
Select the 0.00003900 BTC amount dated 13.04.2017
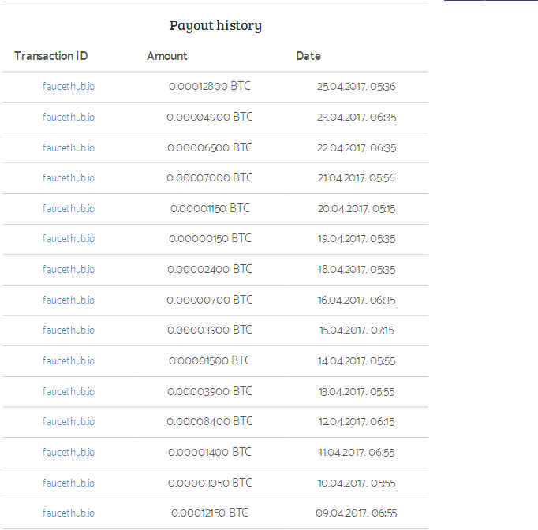click(x=210, y=391)
